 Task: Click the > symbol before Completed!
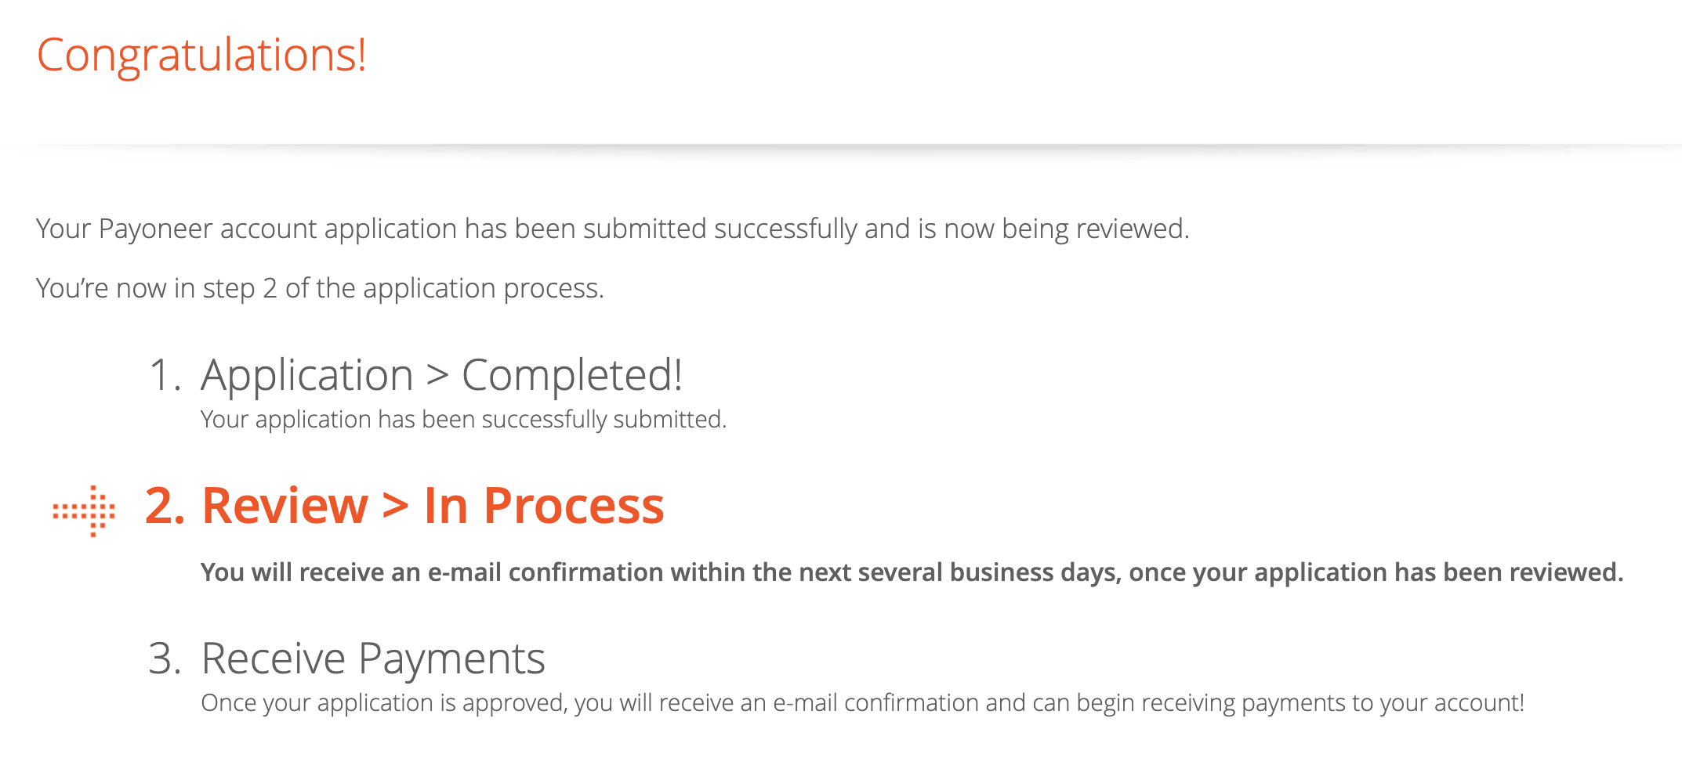click(x=437, y=376)
